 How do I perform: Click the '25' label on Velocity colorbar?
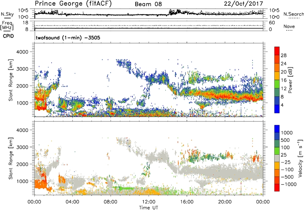click(x=283, y=155)
